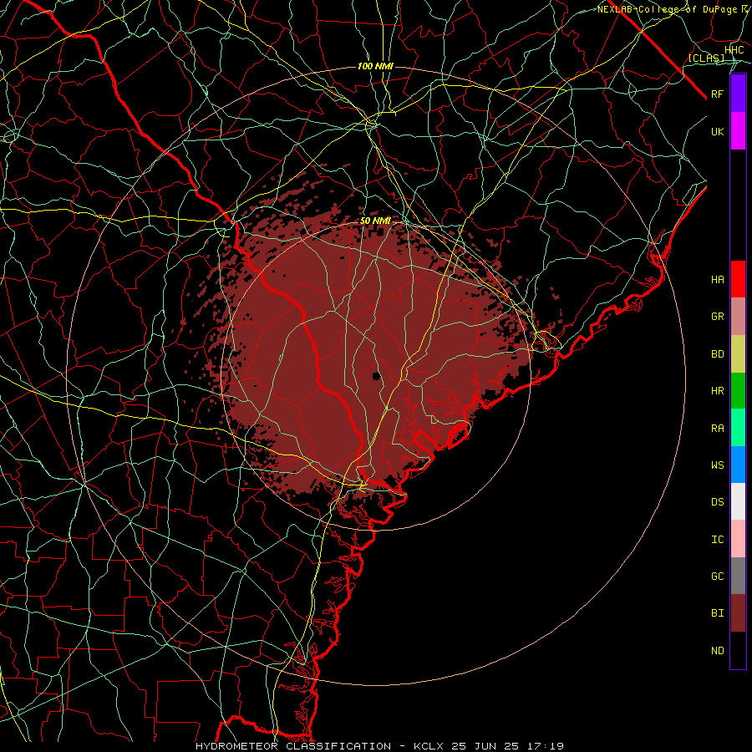
Task: Click the GR legend label
Action: click(x=718, y=317)
